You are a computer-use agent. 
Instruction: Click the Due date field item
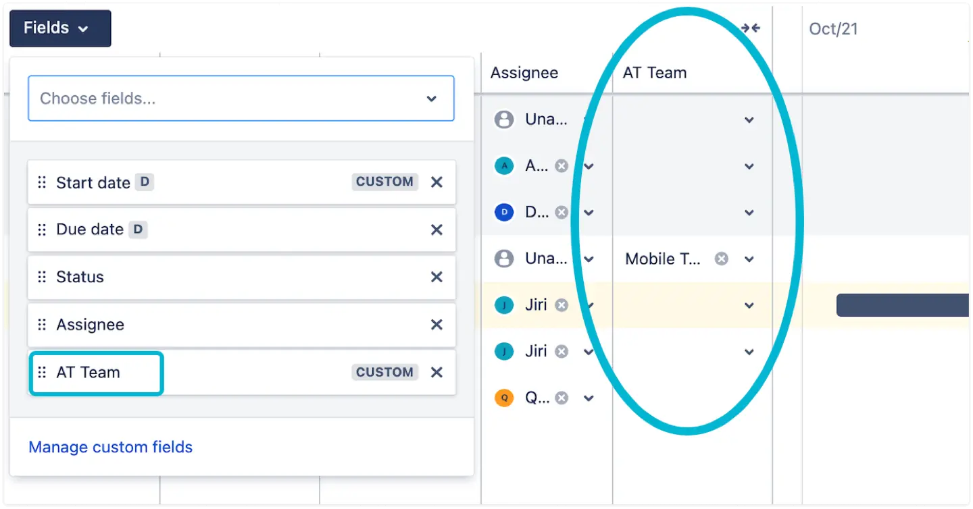tap(90, 230)
